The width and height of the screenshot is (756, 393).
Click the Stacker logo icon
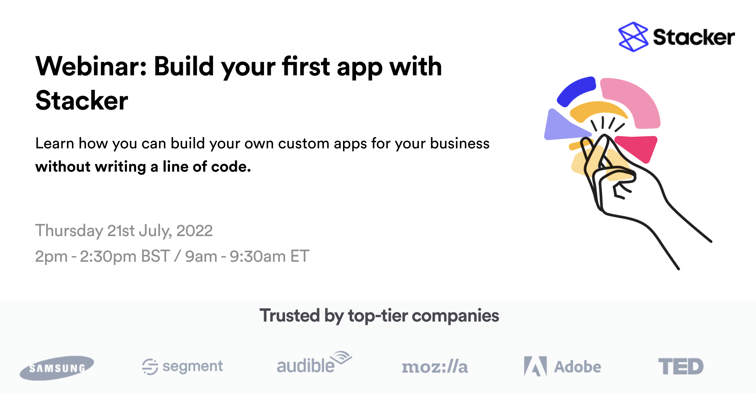point(633,37)
